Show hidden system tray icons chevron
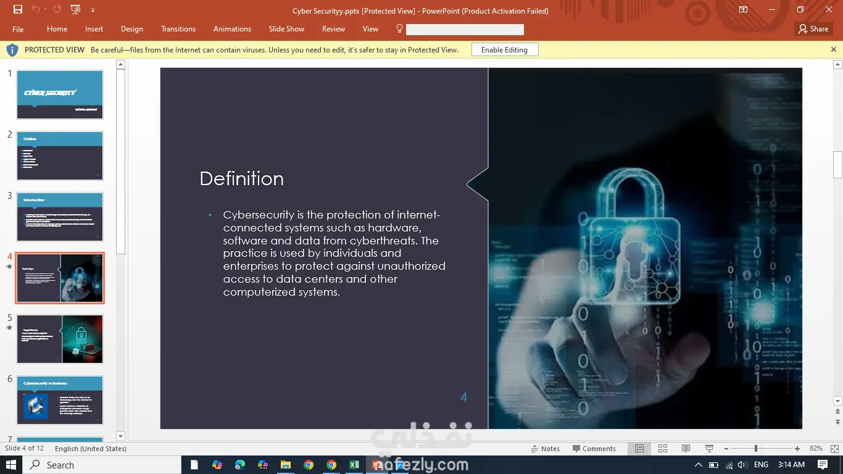843x474 pixels. pos(699,465)
